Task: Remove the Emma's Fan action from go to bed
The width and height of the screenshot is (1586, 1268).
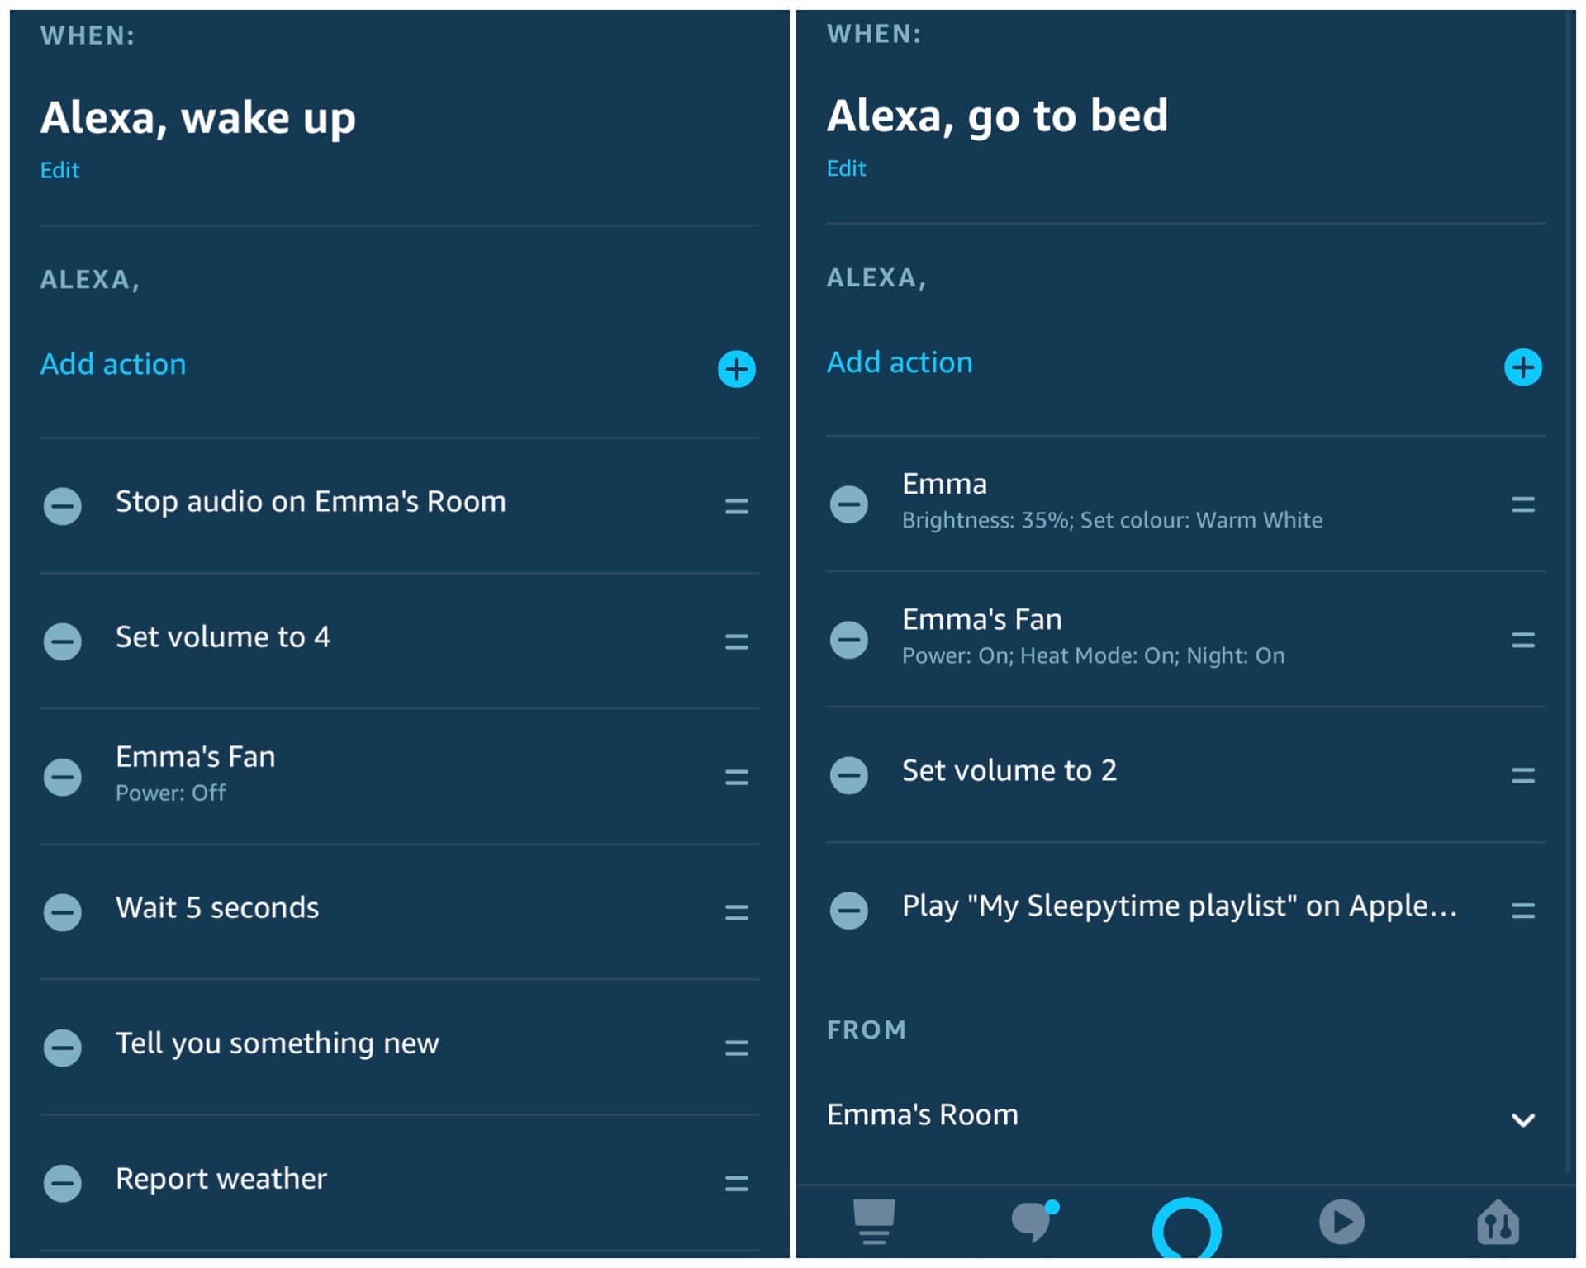Action: 850,639
